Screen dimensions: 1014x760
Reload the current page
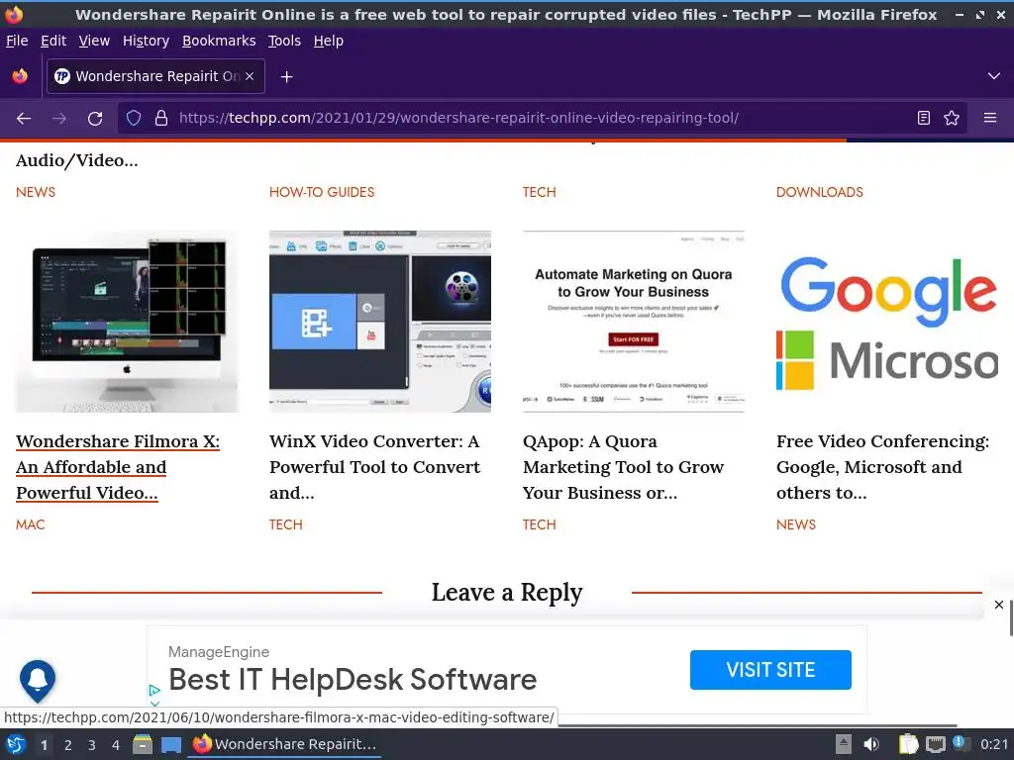[x=95, y=119]
